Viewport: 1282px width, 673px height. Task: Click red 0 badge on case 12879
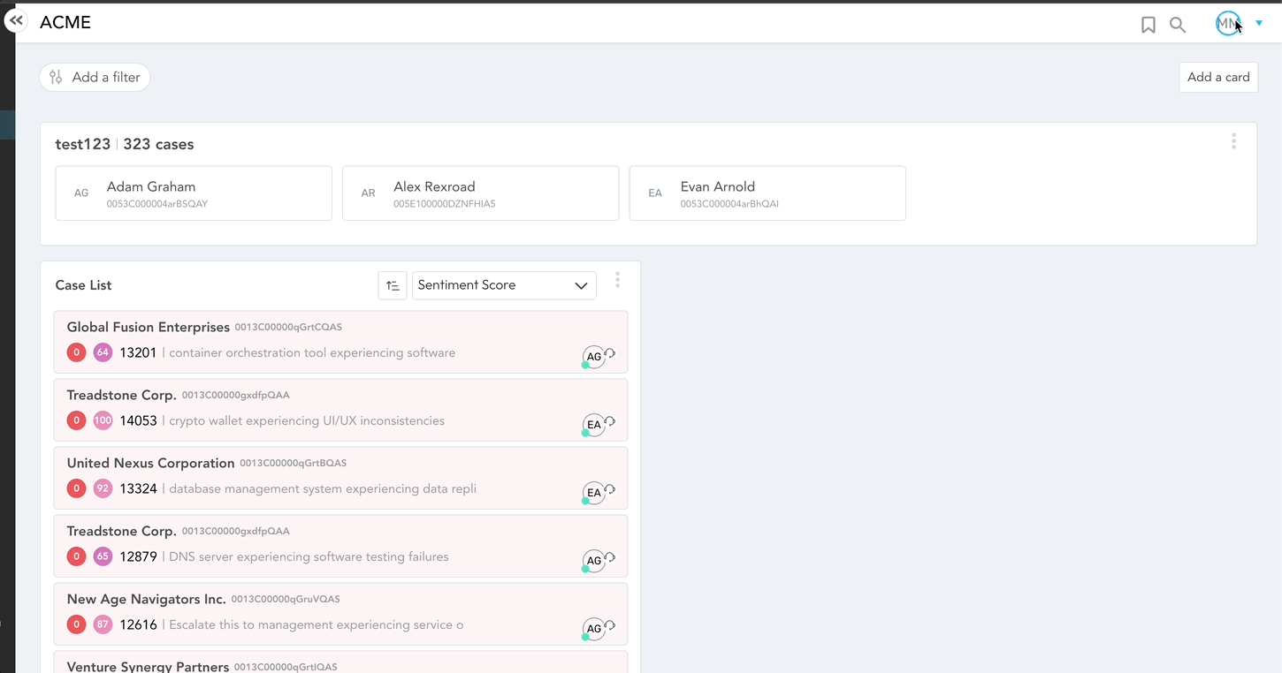point(77,556)
